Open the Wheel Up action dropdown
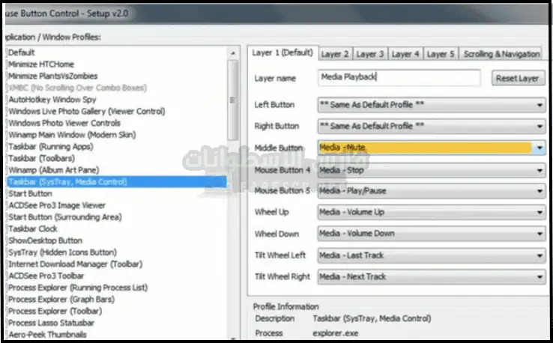The height and width of the screenshot is (343, 553). pos(540,213)
